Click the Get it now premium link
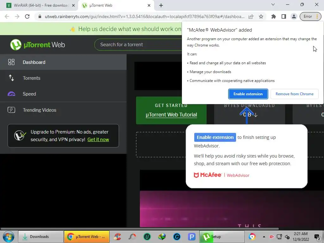The width and height of the screenshot is (324, 243). (x=98, y=140)
